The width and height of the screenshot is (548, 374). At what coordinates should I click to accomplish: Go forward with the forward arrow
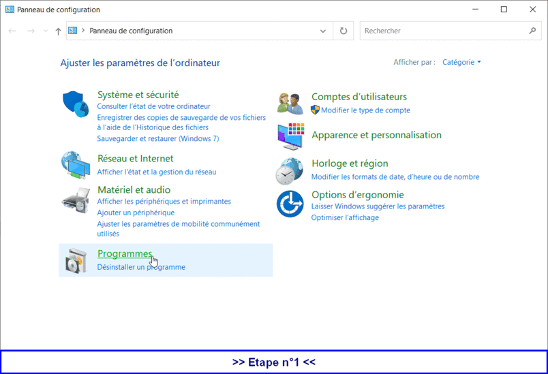tap(31, 31)
